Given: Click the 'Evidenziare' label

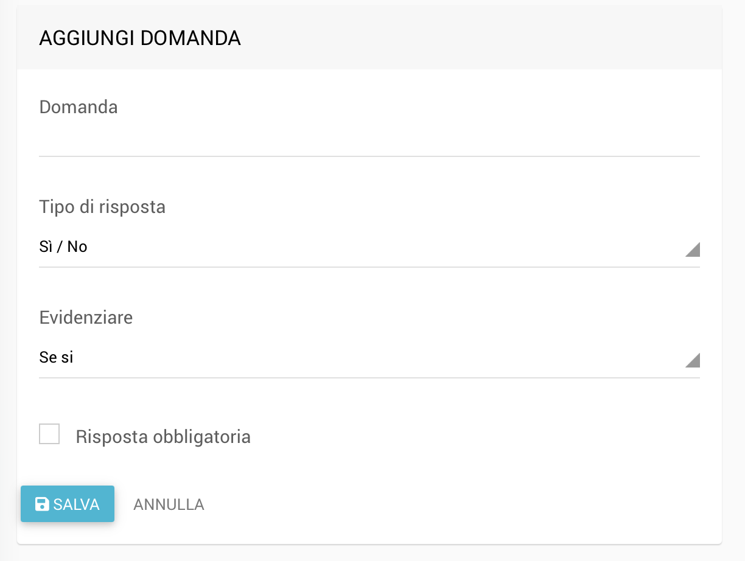Looking at the screenshot, I should pos(86,318).
